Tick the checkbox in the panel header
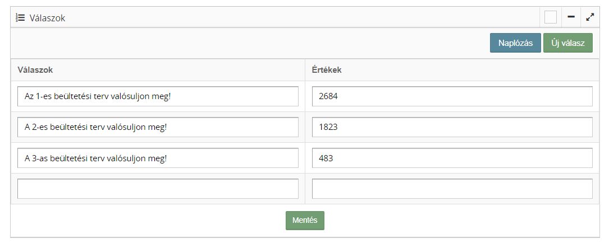This screenshot has height=243, width=609. point(551,17)
